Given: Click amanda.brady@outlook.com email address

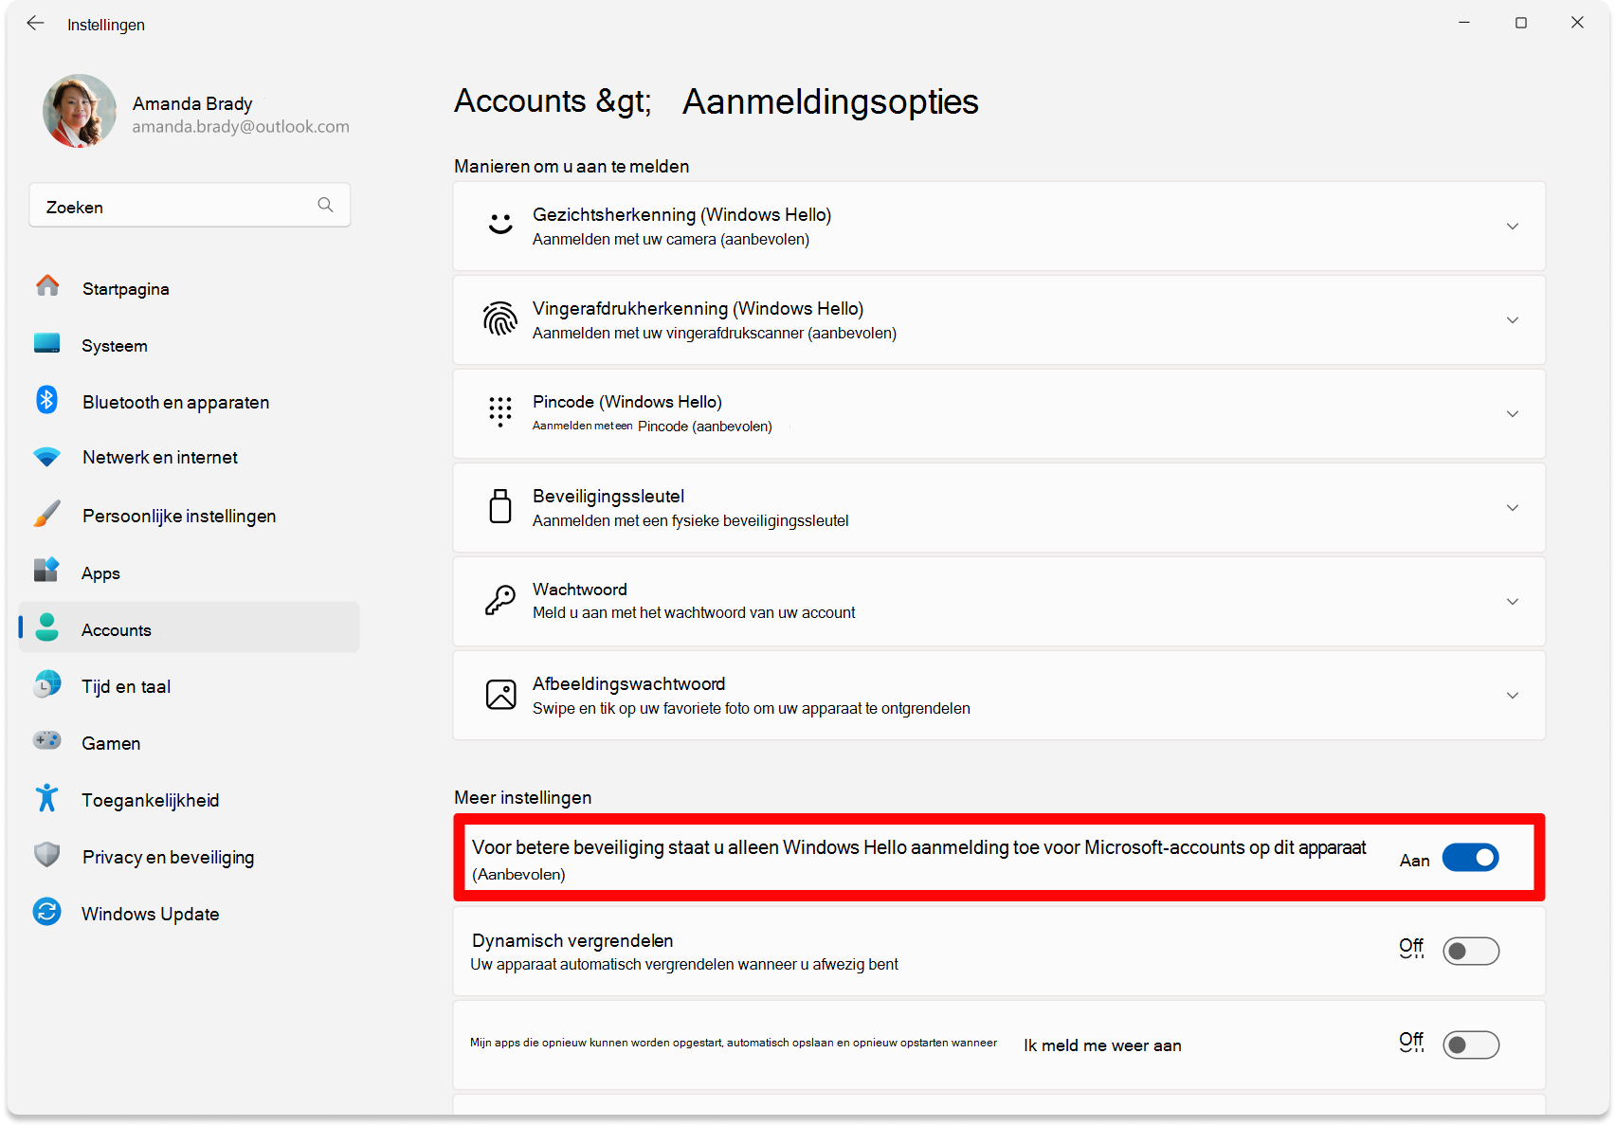Looking at the screenshot, I should 241,127.
